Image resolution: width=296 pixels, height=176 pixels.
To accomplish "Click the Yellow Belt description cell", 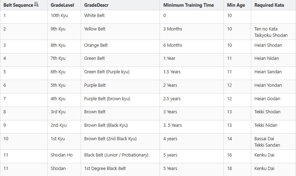I will [95, 29].
